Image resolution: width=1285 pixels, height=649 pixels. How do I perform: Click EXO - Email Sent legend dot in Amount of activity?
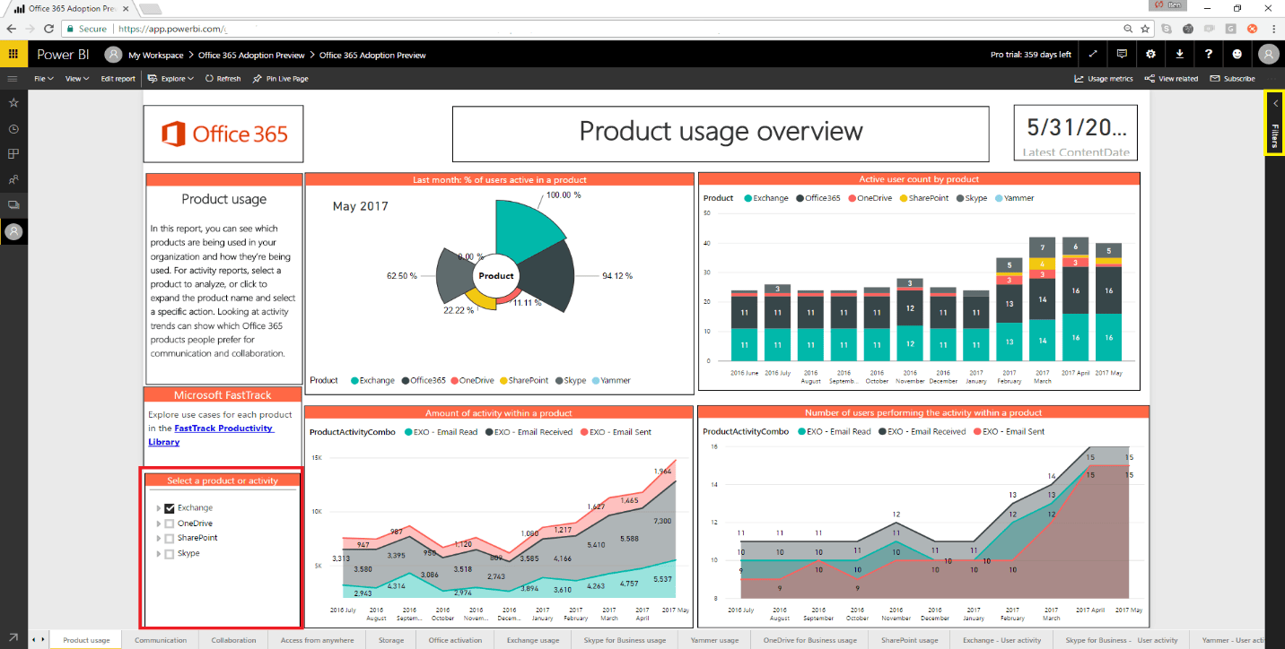[x=583, y=432]
